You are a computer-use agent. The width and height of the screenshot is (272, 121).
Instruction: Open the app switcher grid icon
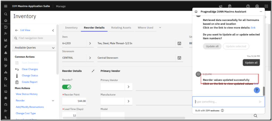(x=266, y=6)
